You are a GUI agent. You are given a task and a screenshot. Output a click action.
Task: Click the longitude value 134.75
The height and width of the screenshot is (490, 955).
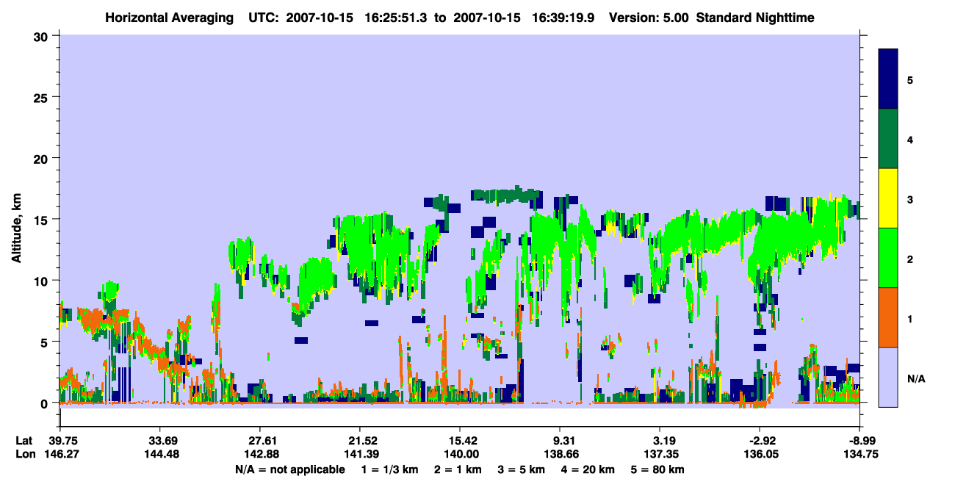click(861, 454)
